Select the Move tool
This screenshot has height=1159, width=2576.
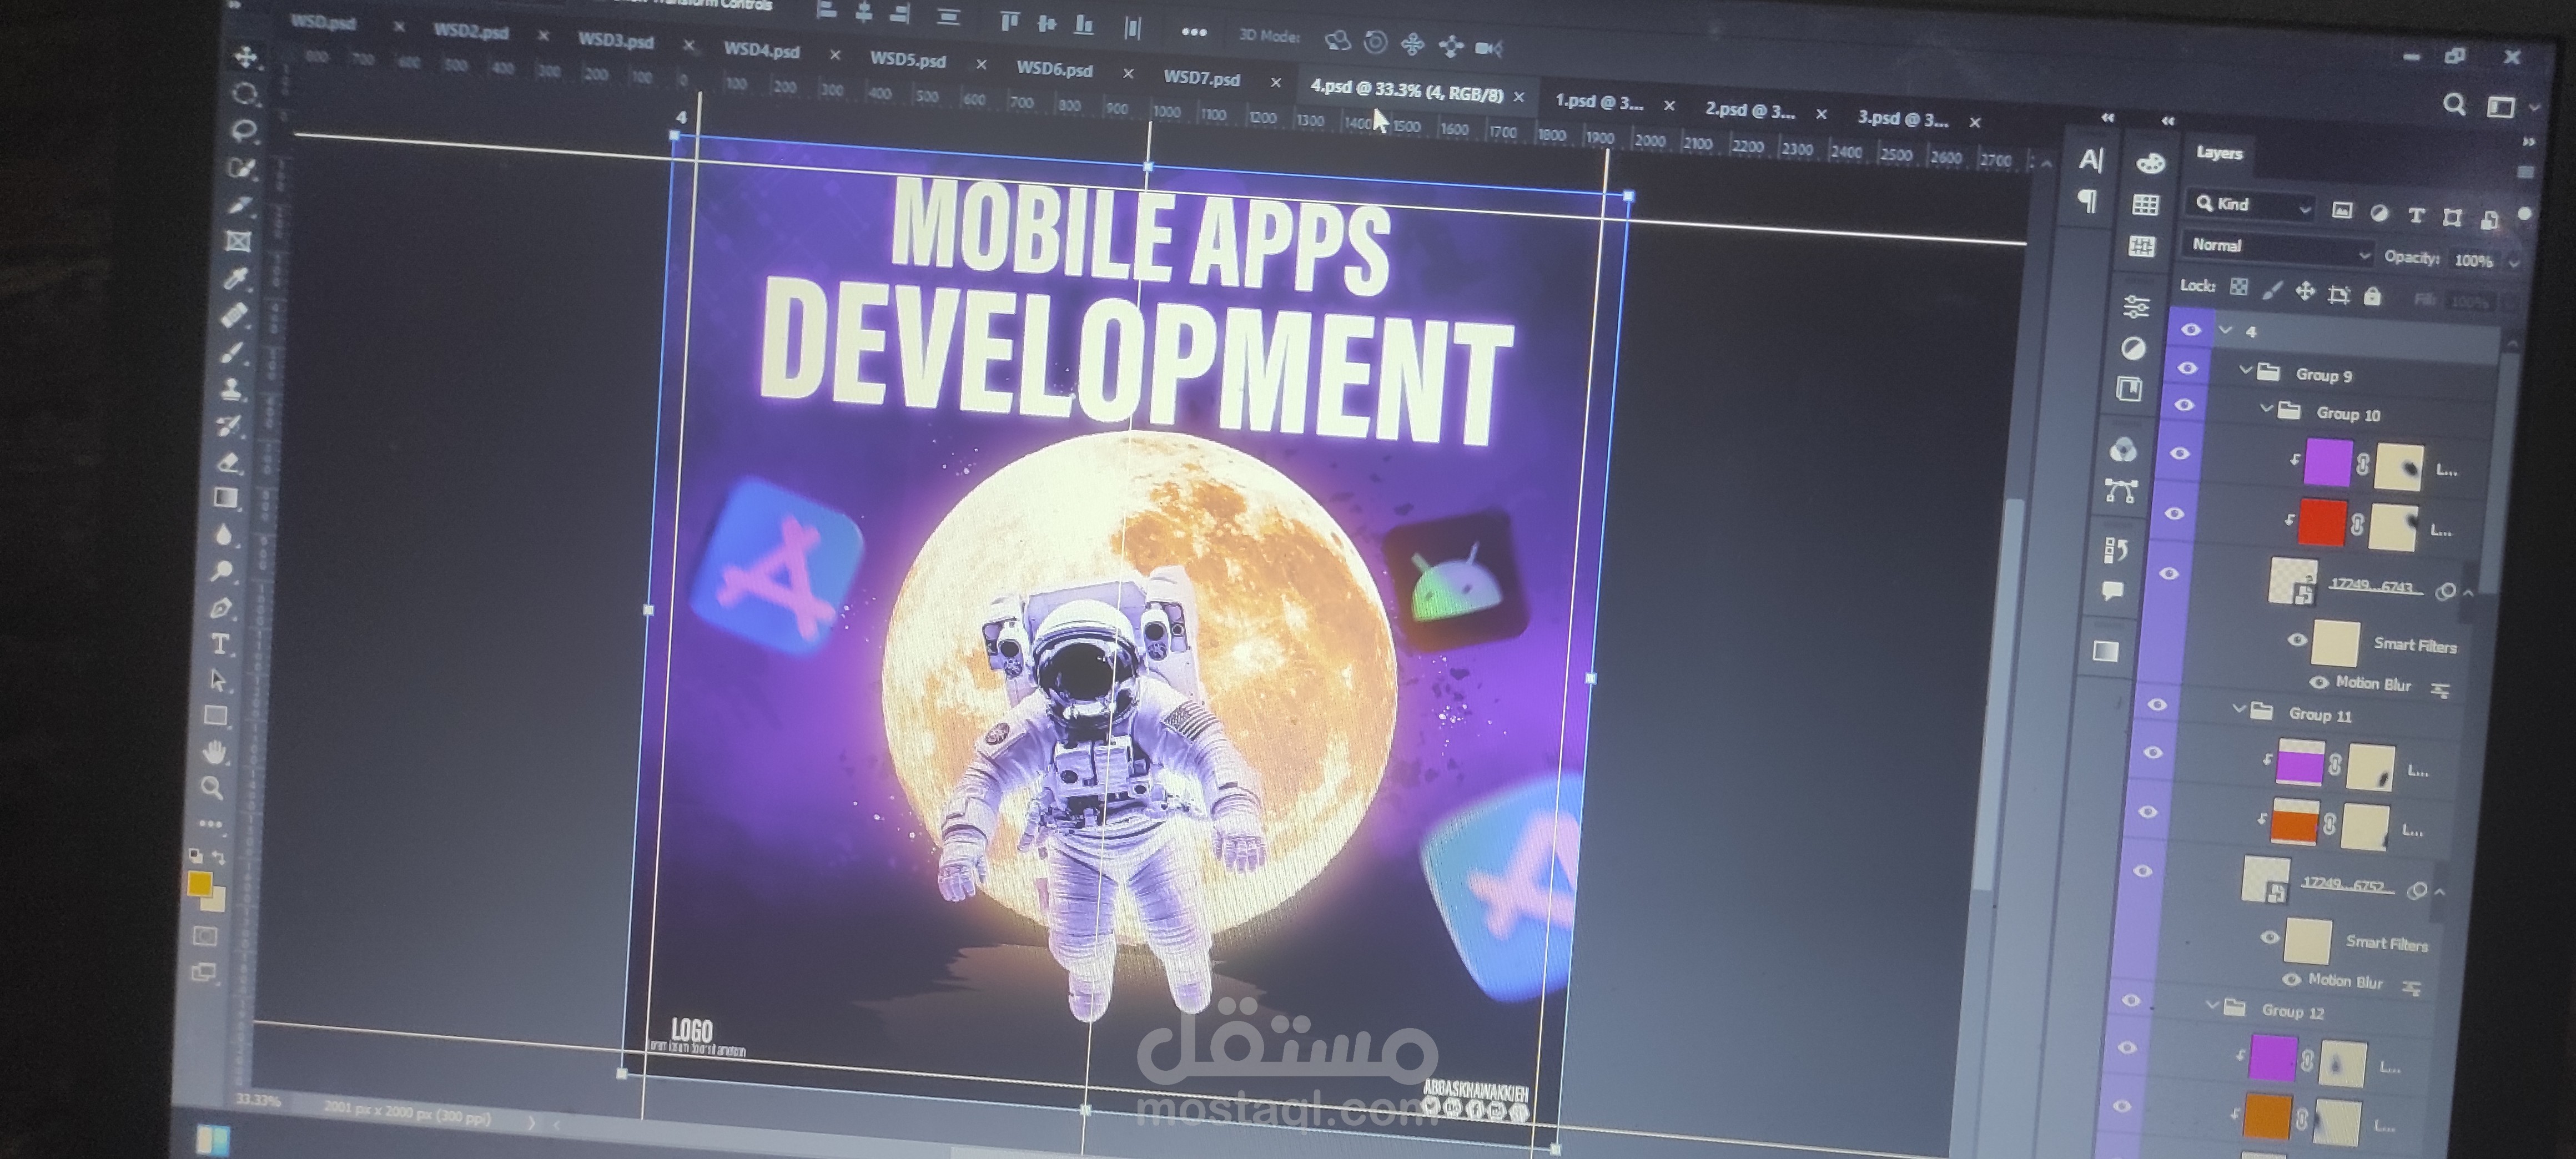[x=246, y=57]
